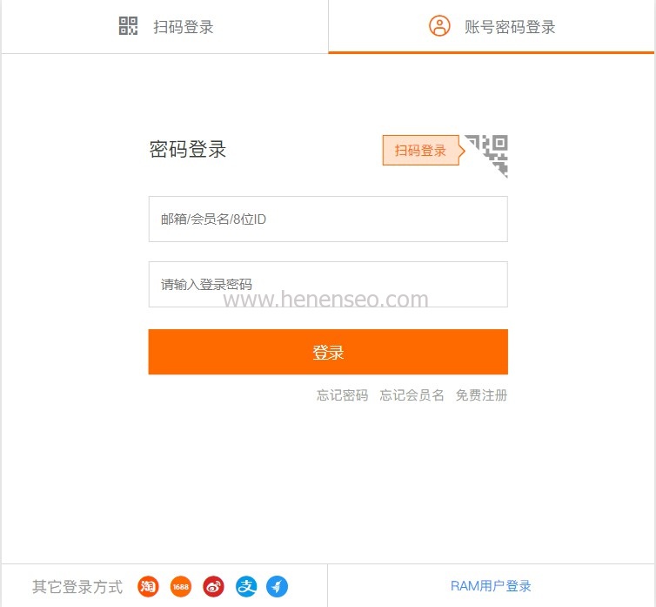The width and height of the screenshot is (656, 607).
Task: Click the orange 登录 button
Action: 328,352
